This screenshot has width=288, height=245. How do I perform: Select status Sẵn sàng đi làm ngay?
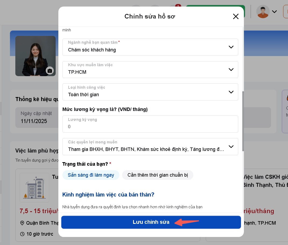91,175
